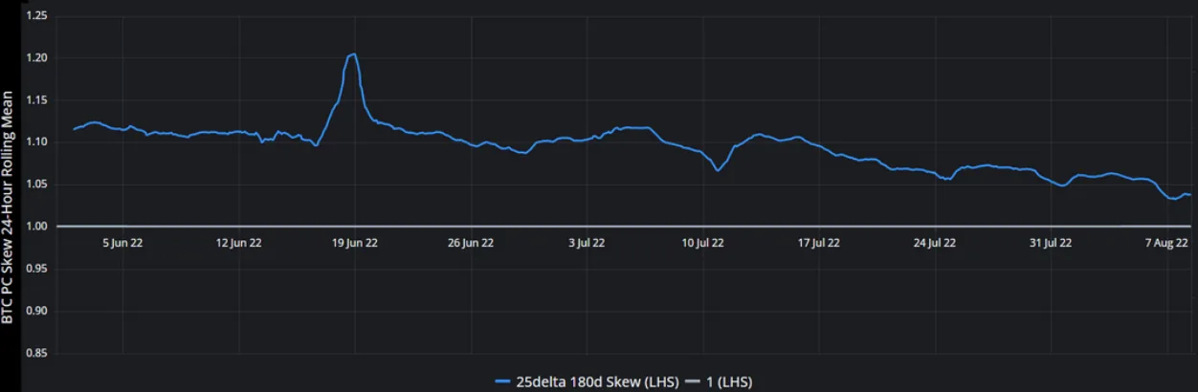
Task: Click the 0.90 y-axis value
Action: tap(37, 311)
